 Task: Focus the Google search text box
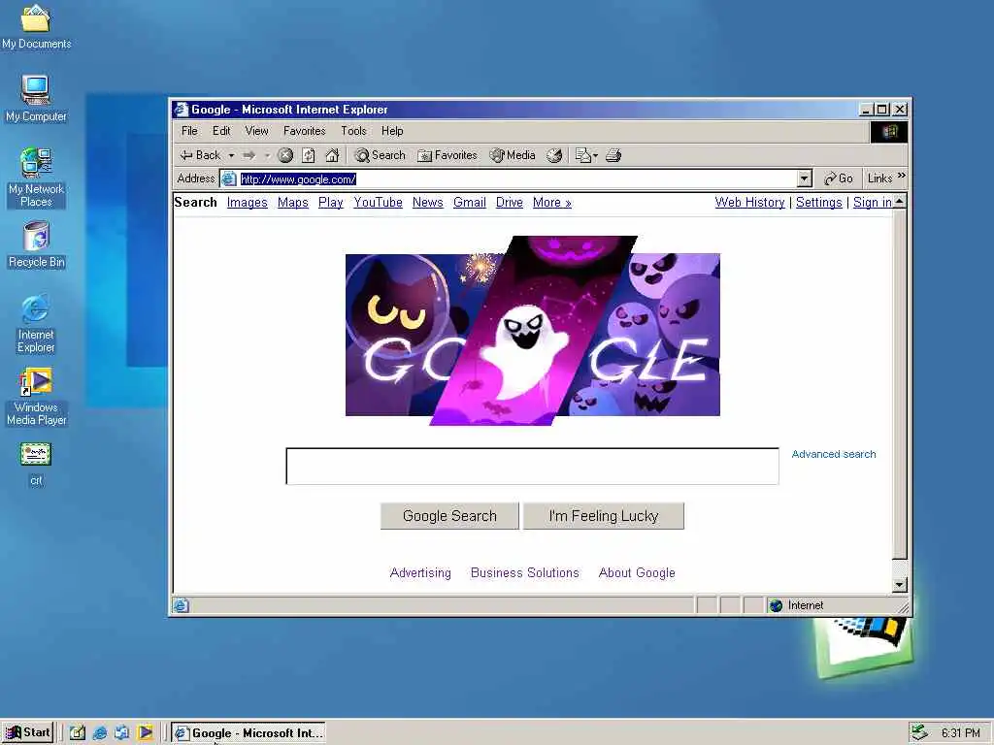533,467
